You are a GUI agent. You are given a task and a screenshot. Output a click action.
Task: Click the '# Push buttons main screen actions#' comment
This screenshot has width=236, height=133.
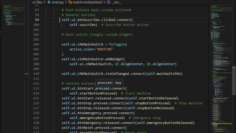click(96, 10)
